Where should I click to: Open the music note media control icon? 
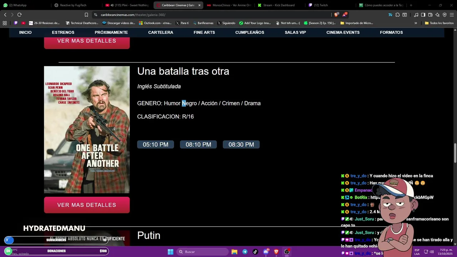click(416, 15)
